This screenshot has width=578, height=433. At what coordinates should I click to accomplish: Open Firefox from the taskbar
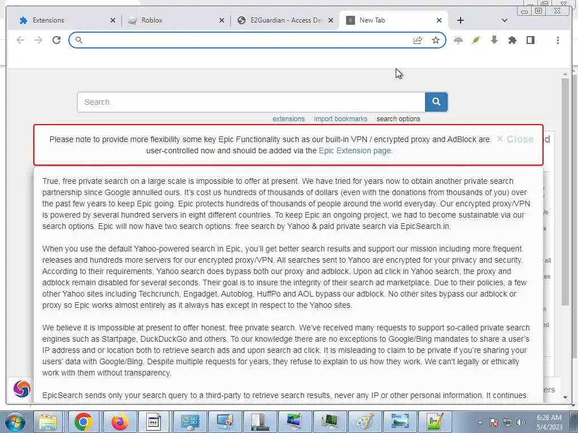click(x=120, y=422)
